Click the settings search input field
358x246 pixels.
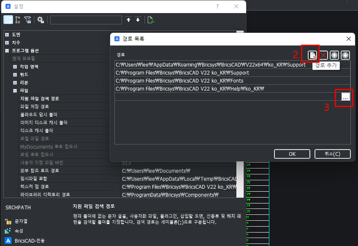coord(86,20)
